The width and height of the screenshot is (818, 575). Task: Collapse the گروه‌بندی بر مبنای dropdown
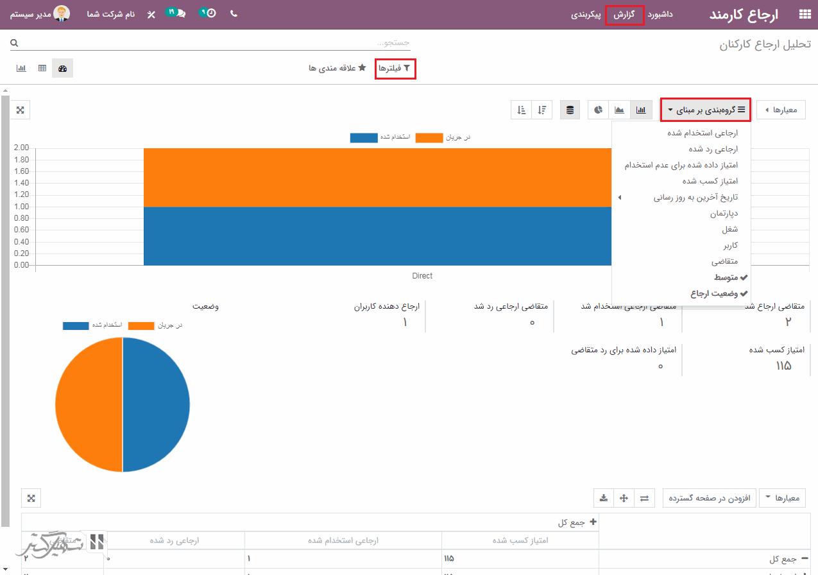pyautogui.click(x=705, y=110)
